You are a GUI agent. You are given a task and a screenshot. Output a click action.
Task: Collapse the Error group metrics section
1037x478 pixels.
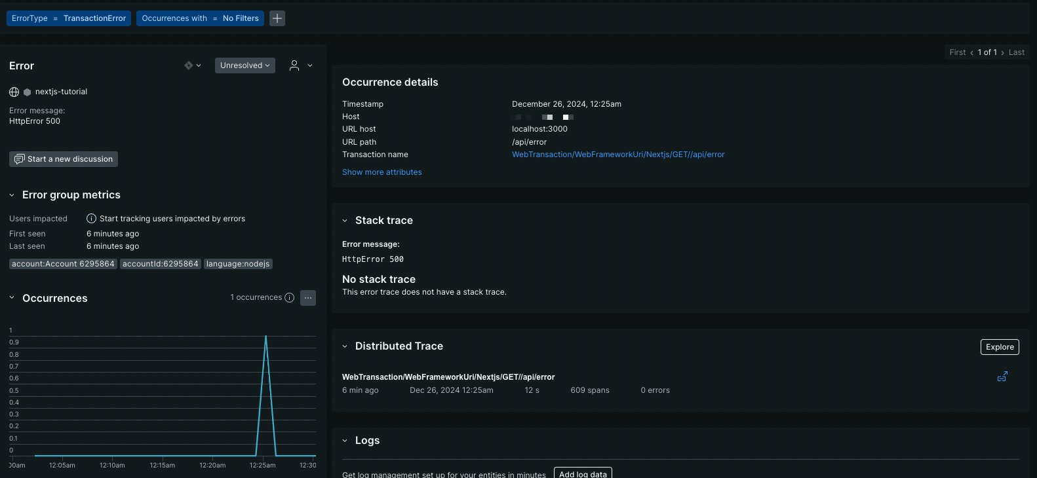12,195
